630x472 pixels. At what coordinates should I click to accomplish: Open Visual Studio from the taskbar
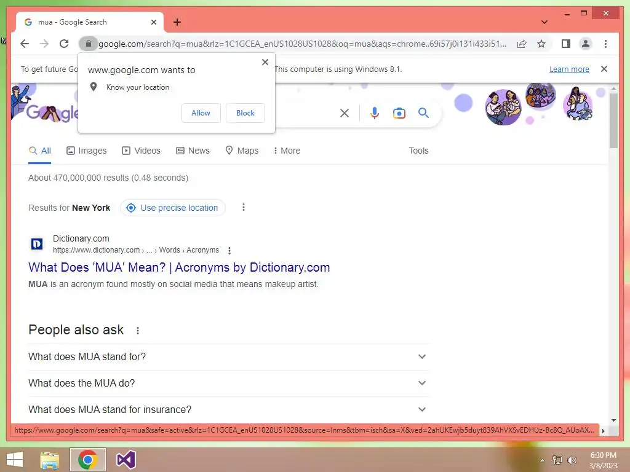pos(126,460)
